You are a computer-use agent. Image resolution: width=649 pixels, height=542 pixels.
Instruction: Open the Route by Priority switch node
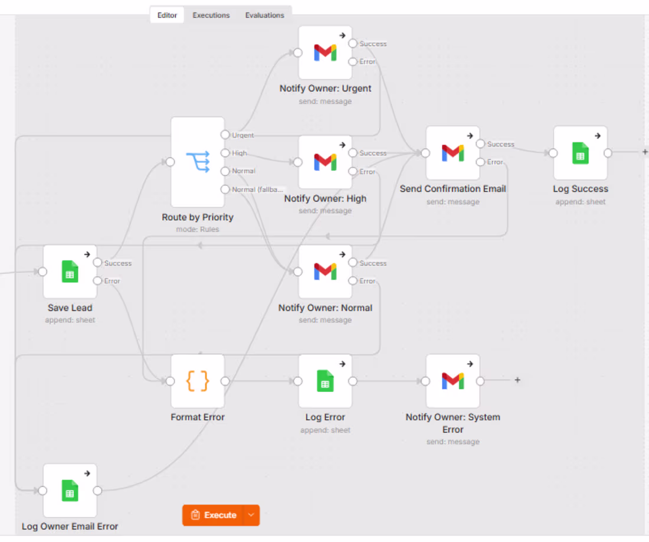198,162
